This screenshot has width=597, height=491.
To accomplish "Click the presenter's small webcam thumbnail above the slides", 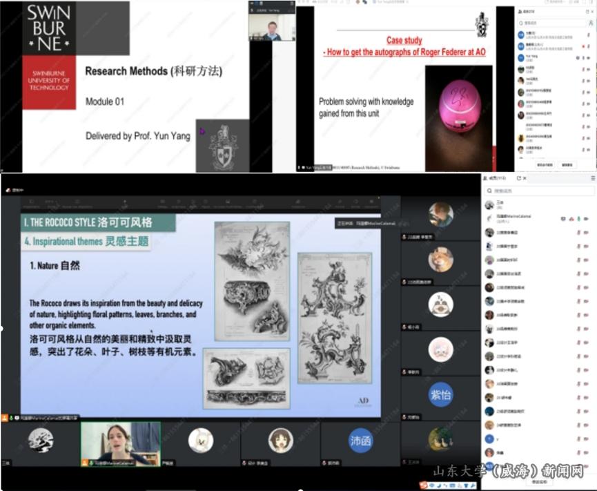I will pos(272,26).
